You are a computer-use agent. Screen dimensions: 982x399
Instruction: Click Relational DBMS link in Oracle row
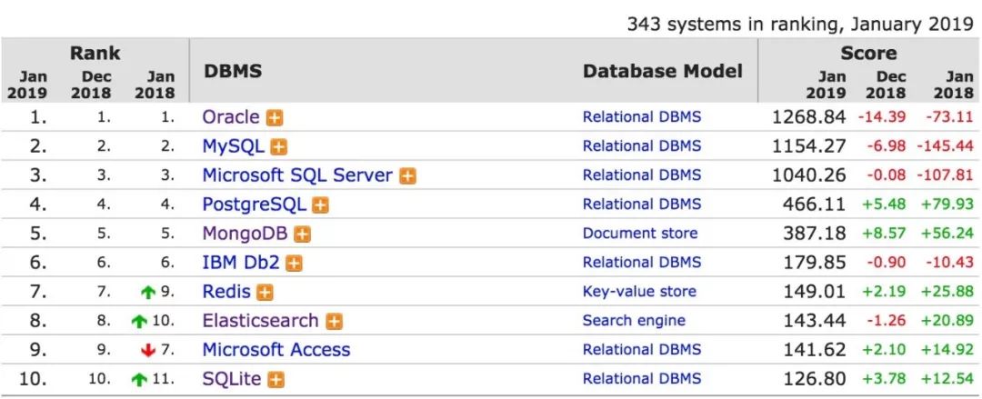[642, 117]
